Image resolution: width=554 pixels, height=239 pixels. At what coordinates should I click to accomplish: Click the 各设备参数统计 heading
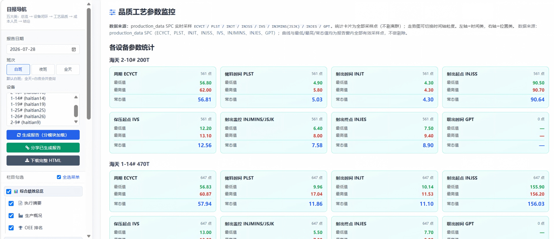pyautogui.click(x=132, y=47)
